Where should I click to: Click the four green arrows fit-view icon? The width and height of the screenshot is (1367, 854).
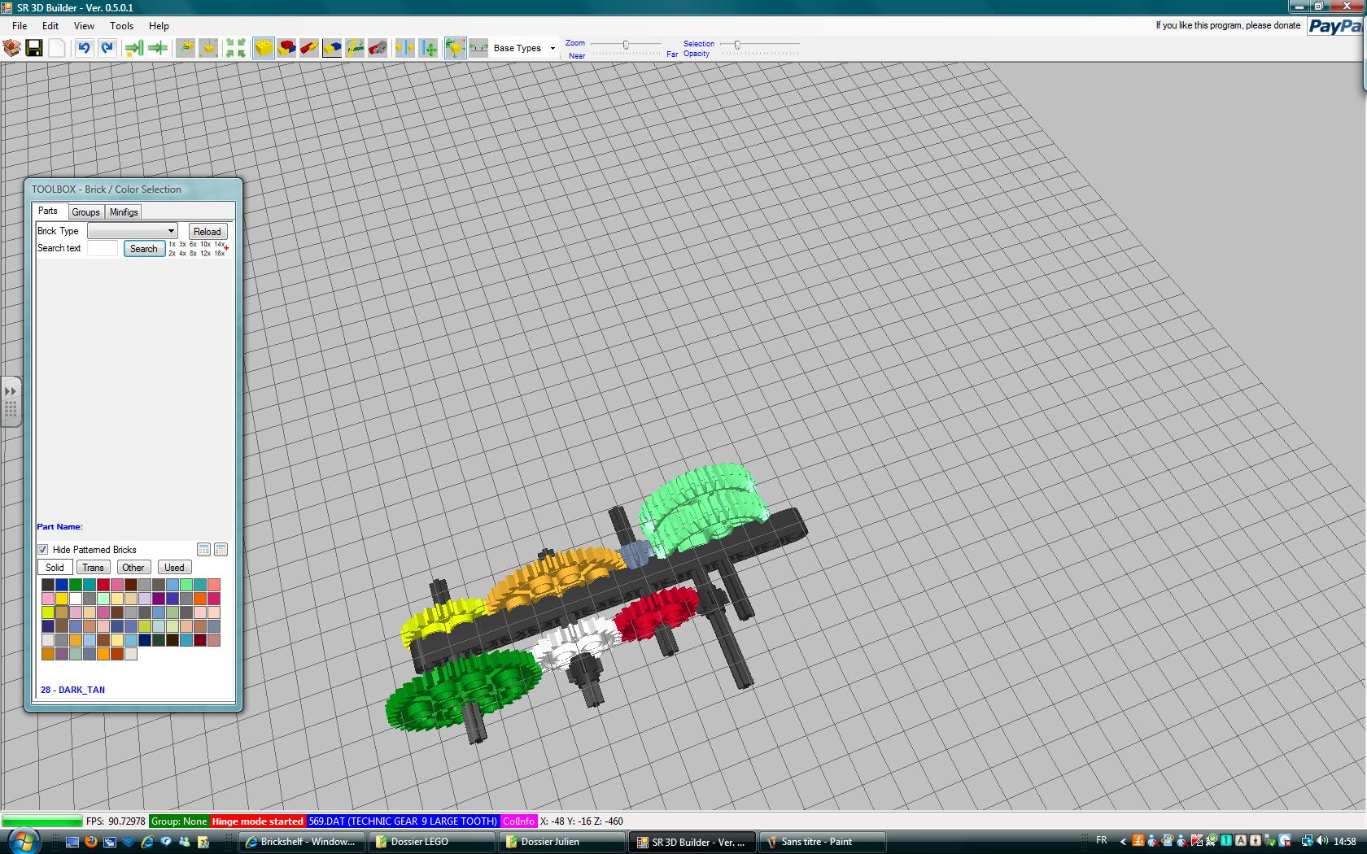point(236,48)
